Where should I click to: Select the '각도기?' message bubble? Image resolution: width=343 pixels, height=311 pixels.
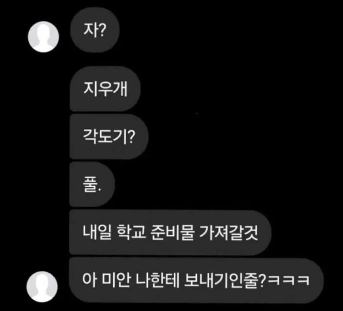[x=109, y=136]
